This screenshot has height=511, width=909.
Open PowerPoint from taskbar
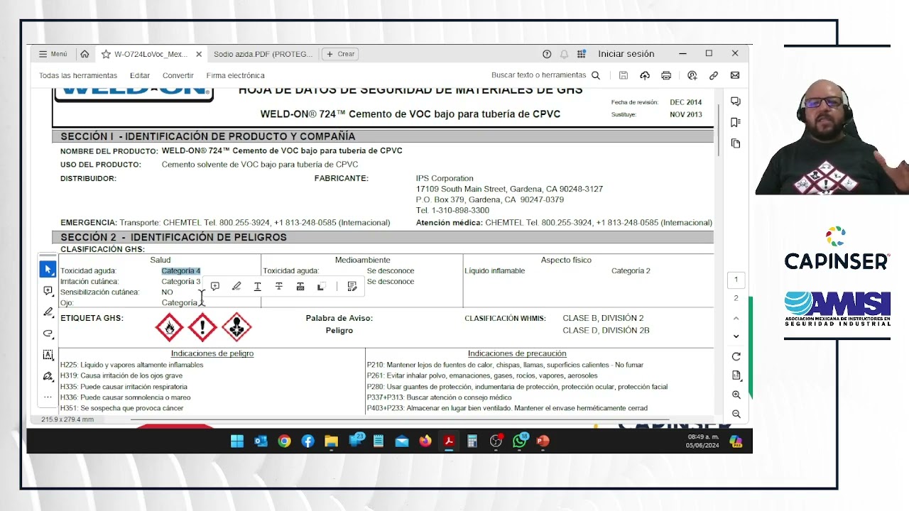[543, 441]
